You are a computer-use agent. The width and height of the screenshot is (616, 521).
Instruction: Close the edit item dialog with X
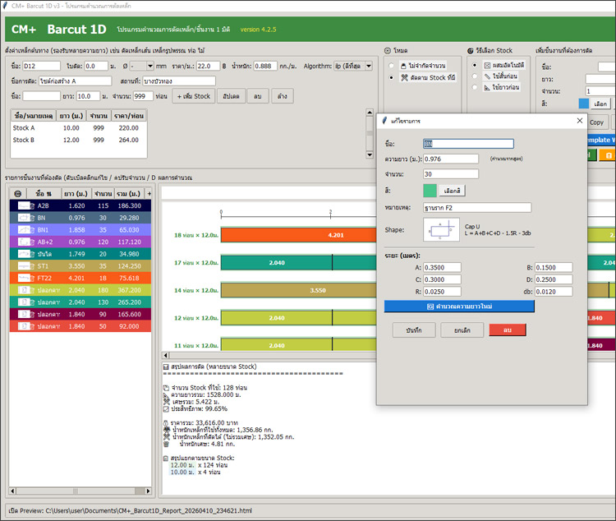coord(578,121)
